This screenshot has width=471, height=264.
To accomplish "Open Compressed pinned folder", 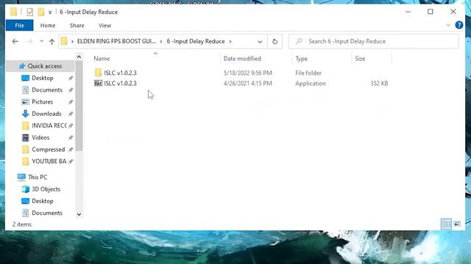I will coord(48,150).
